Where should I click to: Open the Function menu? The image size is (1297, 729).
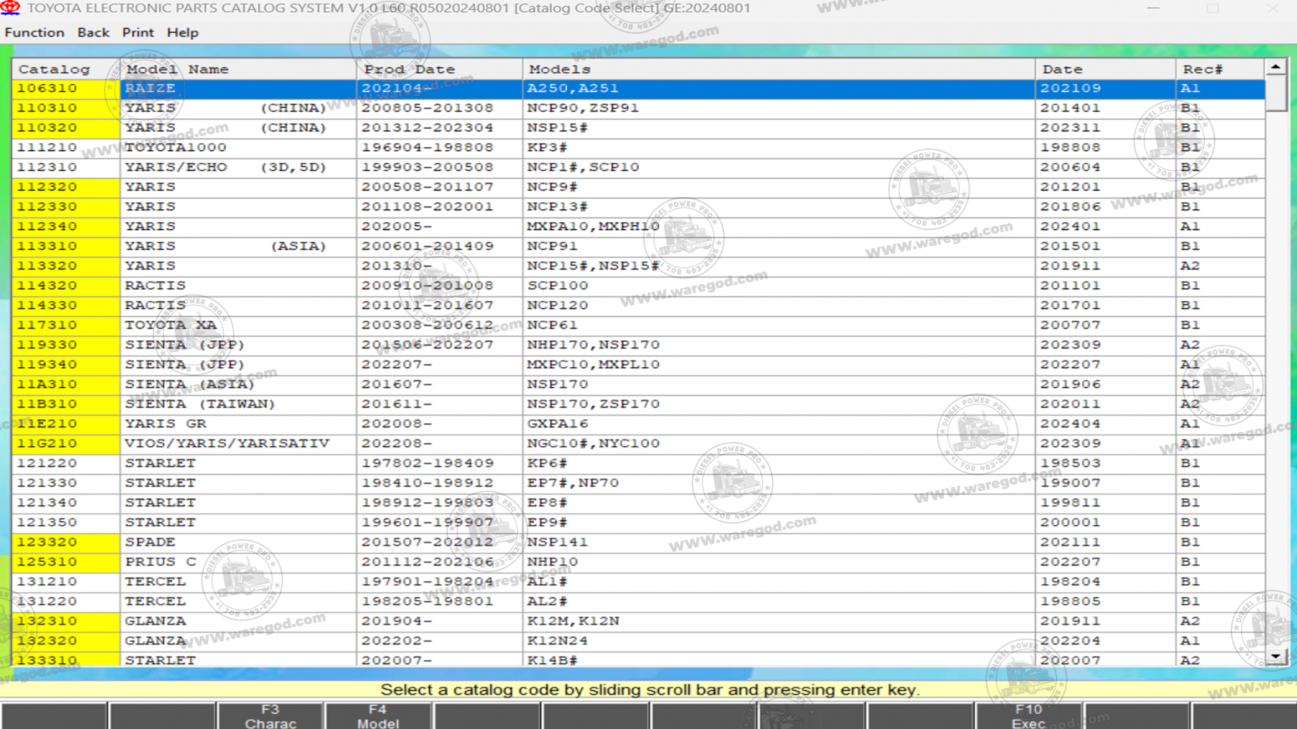click(x=34, y=32)
